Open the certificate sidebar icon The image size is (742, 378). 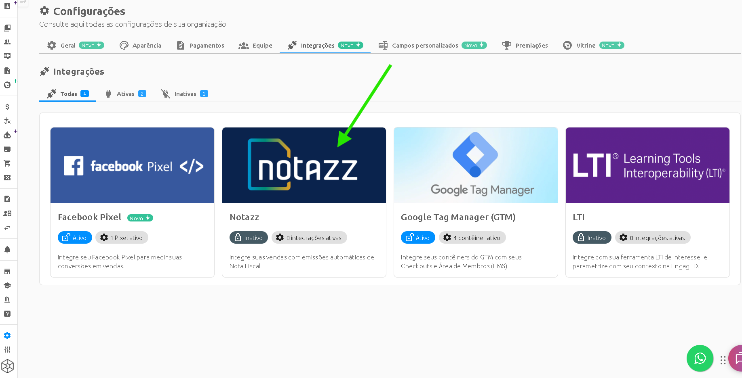point(7,56)
